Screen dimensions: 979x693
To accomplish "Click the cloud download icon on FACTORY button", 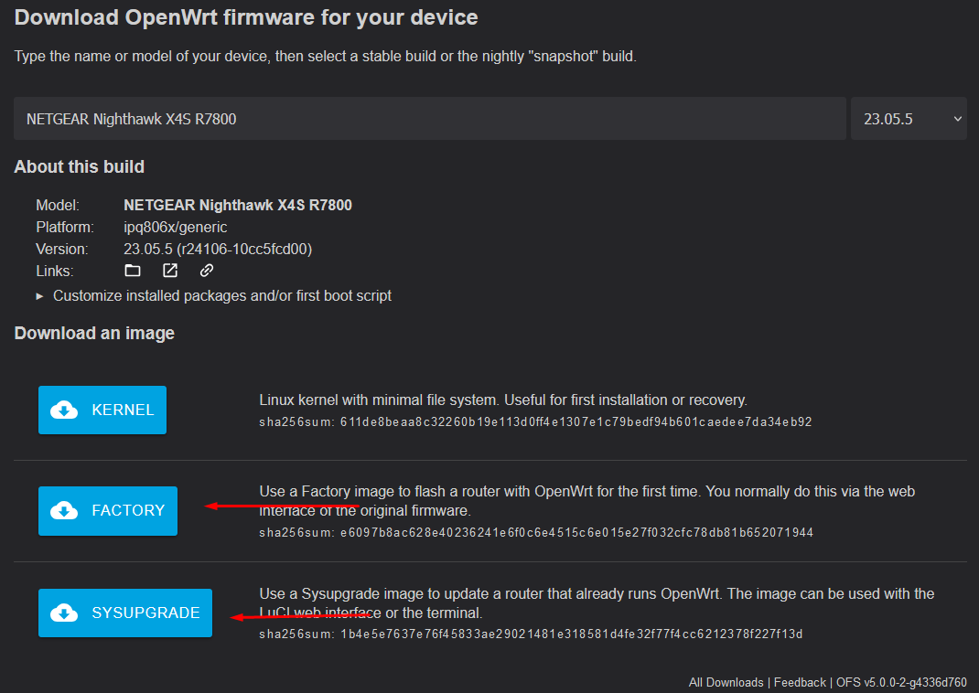I will pos(64,511).
